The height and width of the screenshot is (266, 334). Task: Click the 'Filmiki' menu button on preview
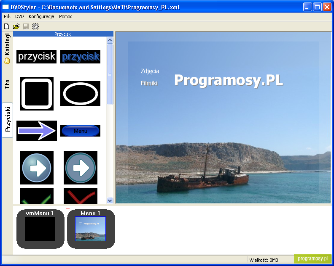point(149,83)
